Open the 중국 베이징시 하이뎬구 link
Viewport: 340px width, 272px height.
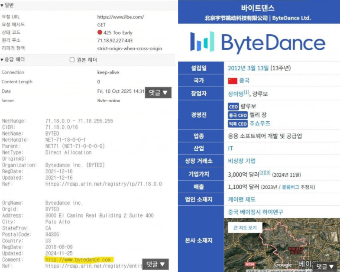click(x=256, y=212)
